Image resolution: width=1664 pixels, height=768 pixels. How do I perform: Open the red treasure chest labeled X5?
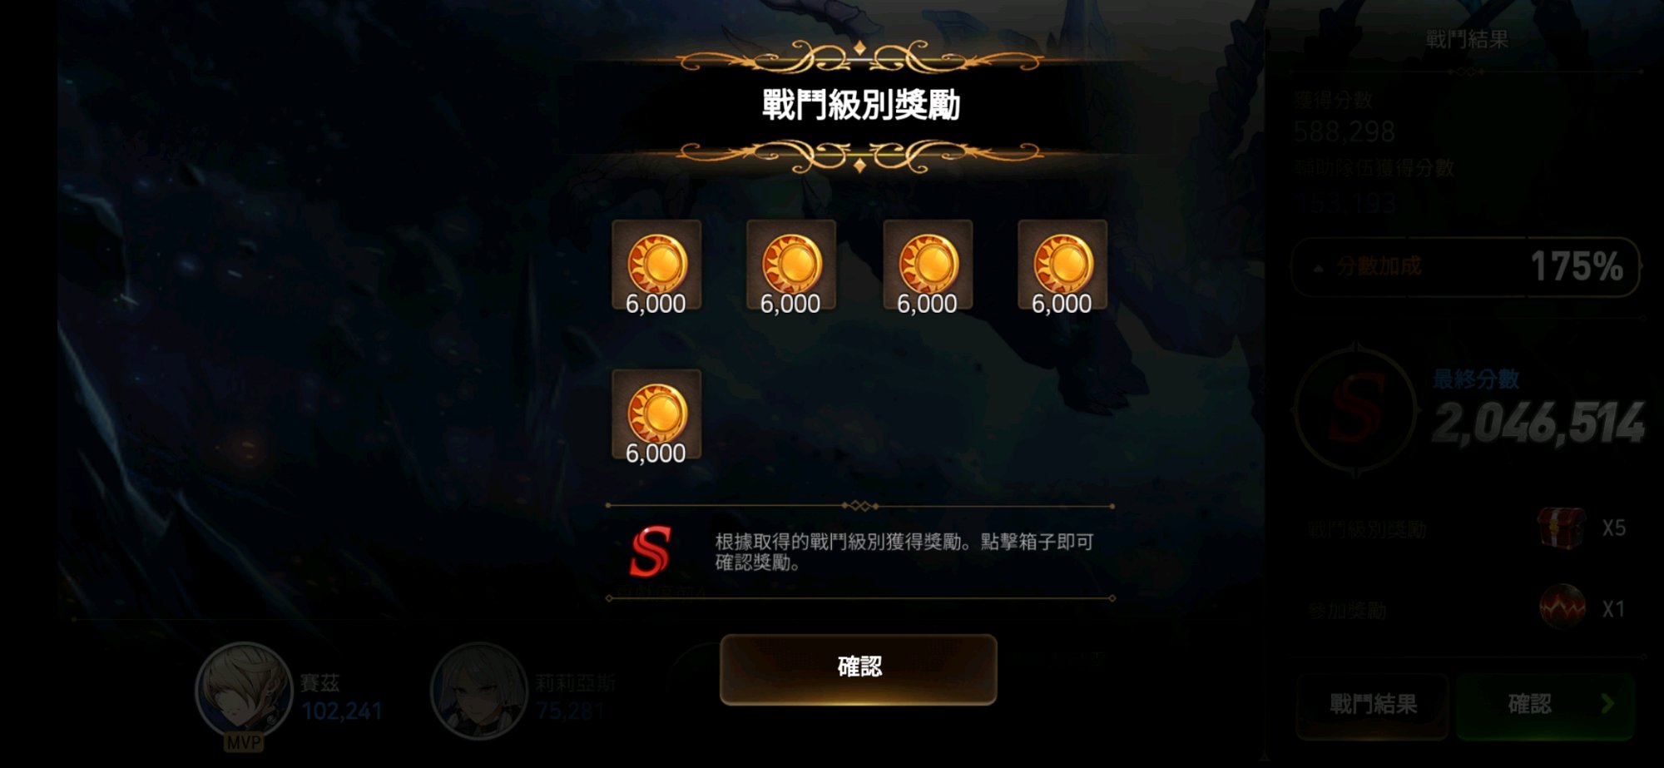coord(1562,528)
